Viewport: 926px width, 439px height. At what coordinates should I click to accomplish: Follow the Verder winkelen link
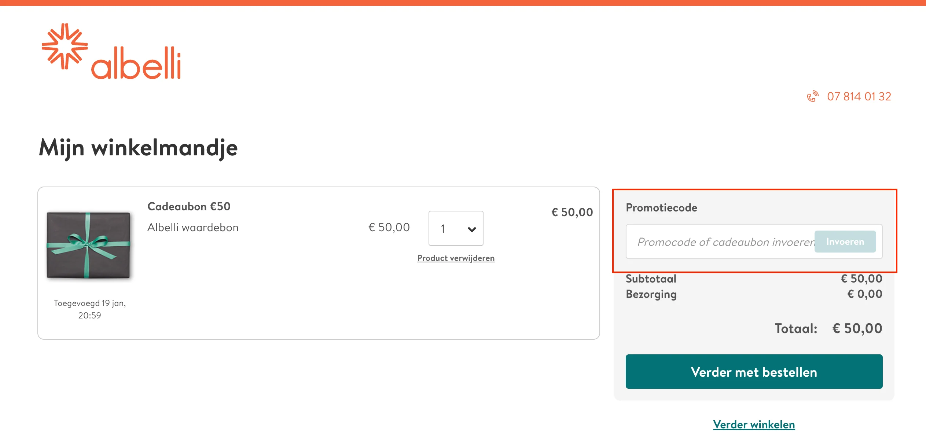(x=754, y=424)
